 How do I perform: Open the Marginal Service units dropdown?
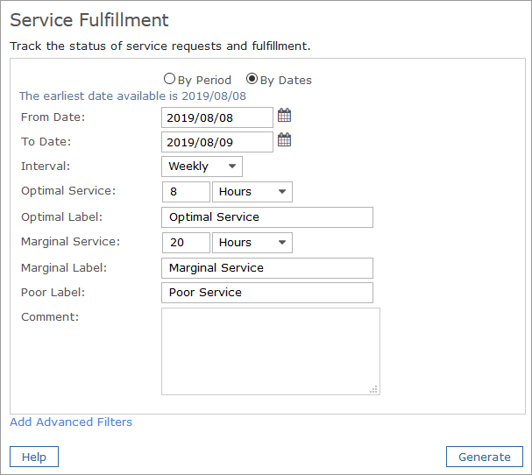(252, 243)
